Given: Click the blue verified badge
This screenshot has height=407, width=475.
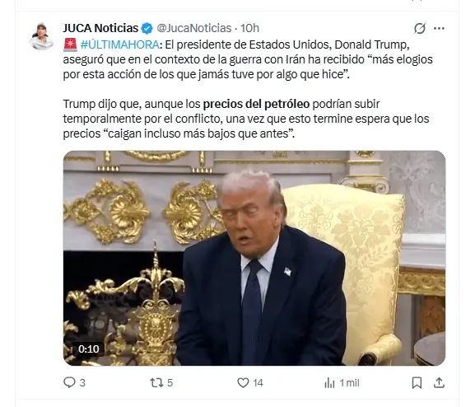Looking at the screenshot, I should [147, 28].
